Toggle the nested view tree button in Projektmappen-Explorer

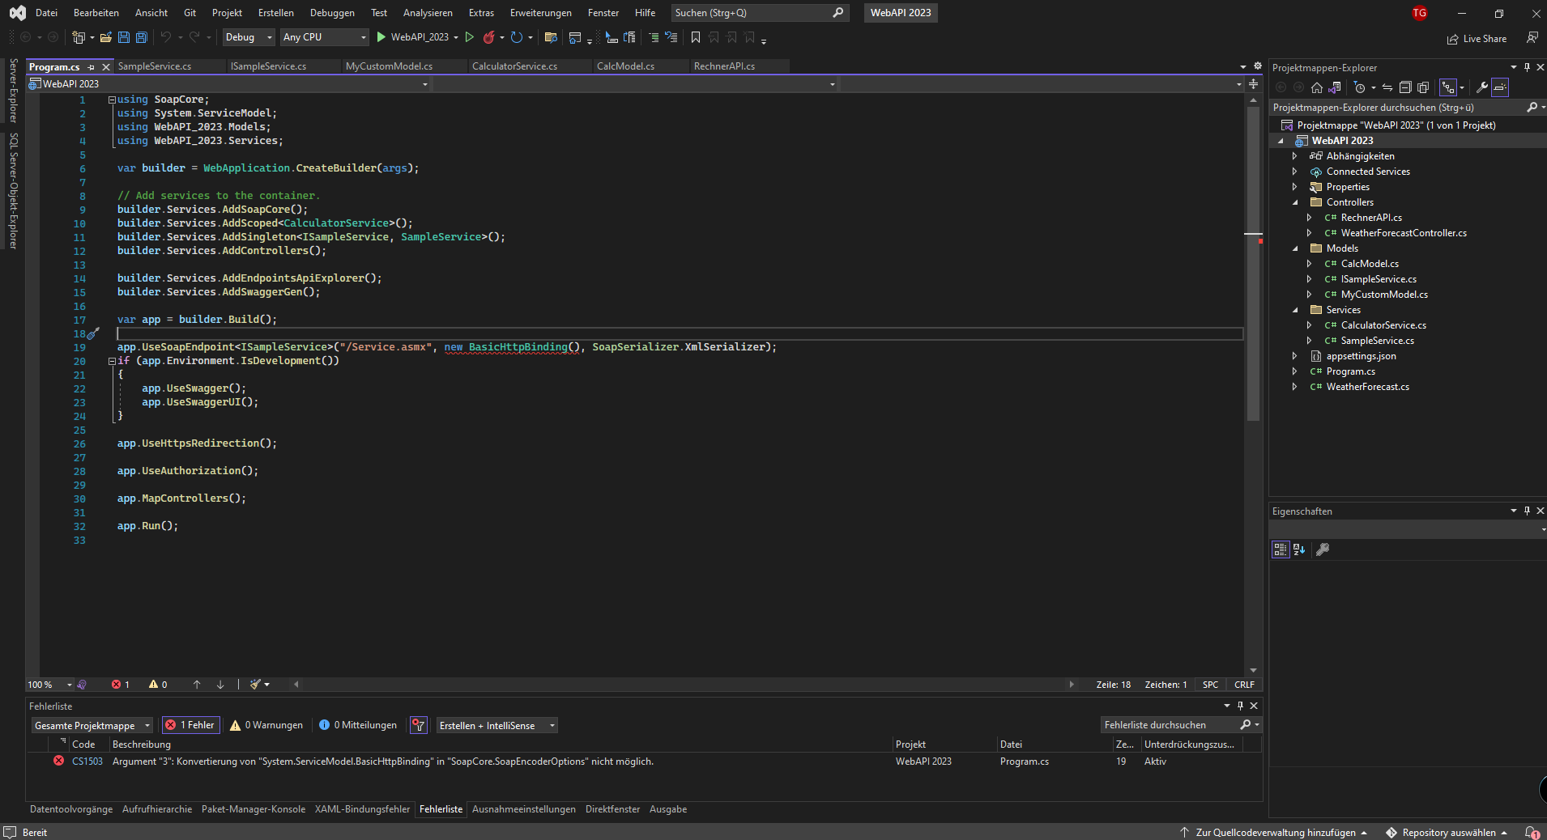pyautogui.click(x=1448, y=87)
